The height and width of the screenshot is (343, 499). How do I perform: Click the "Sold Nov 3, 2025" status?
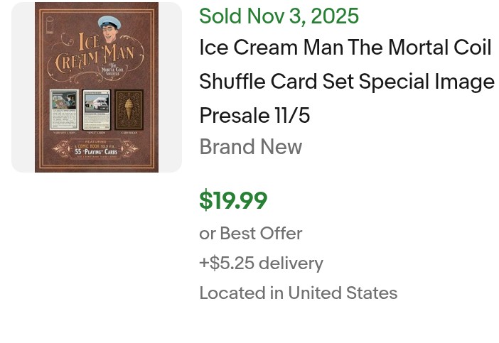pyautogui.click(x=279, y=16)
